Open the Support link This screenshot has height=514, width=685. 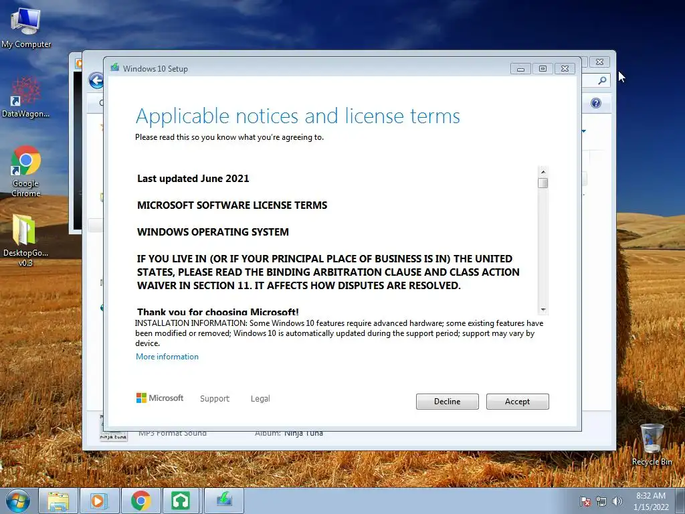pyautogui.click(x=215, y=399)
